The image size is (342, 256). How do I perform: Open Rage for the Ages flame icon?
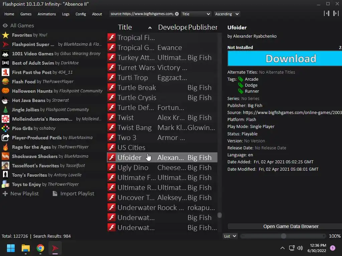coord(5,147)
